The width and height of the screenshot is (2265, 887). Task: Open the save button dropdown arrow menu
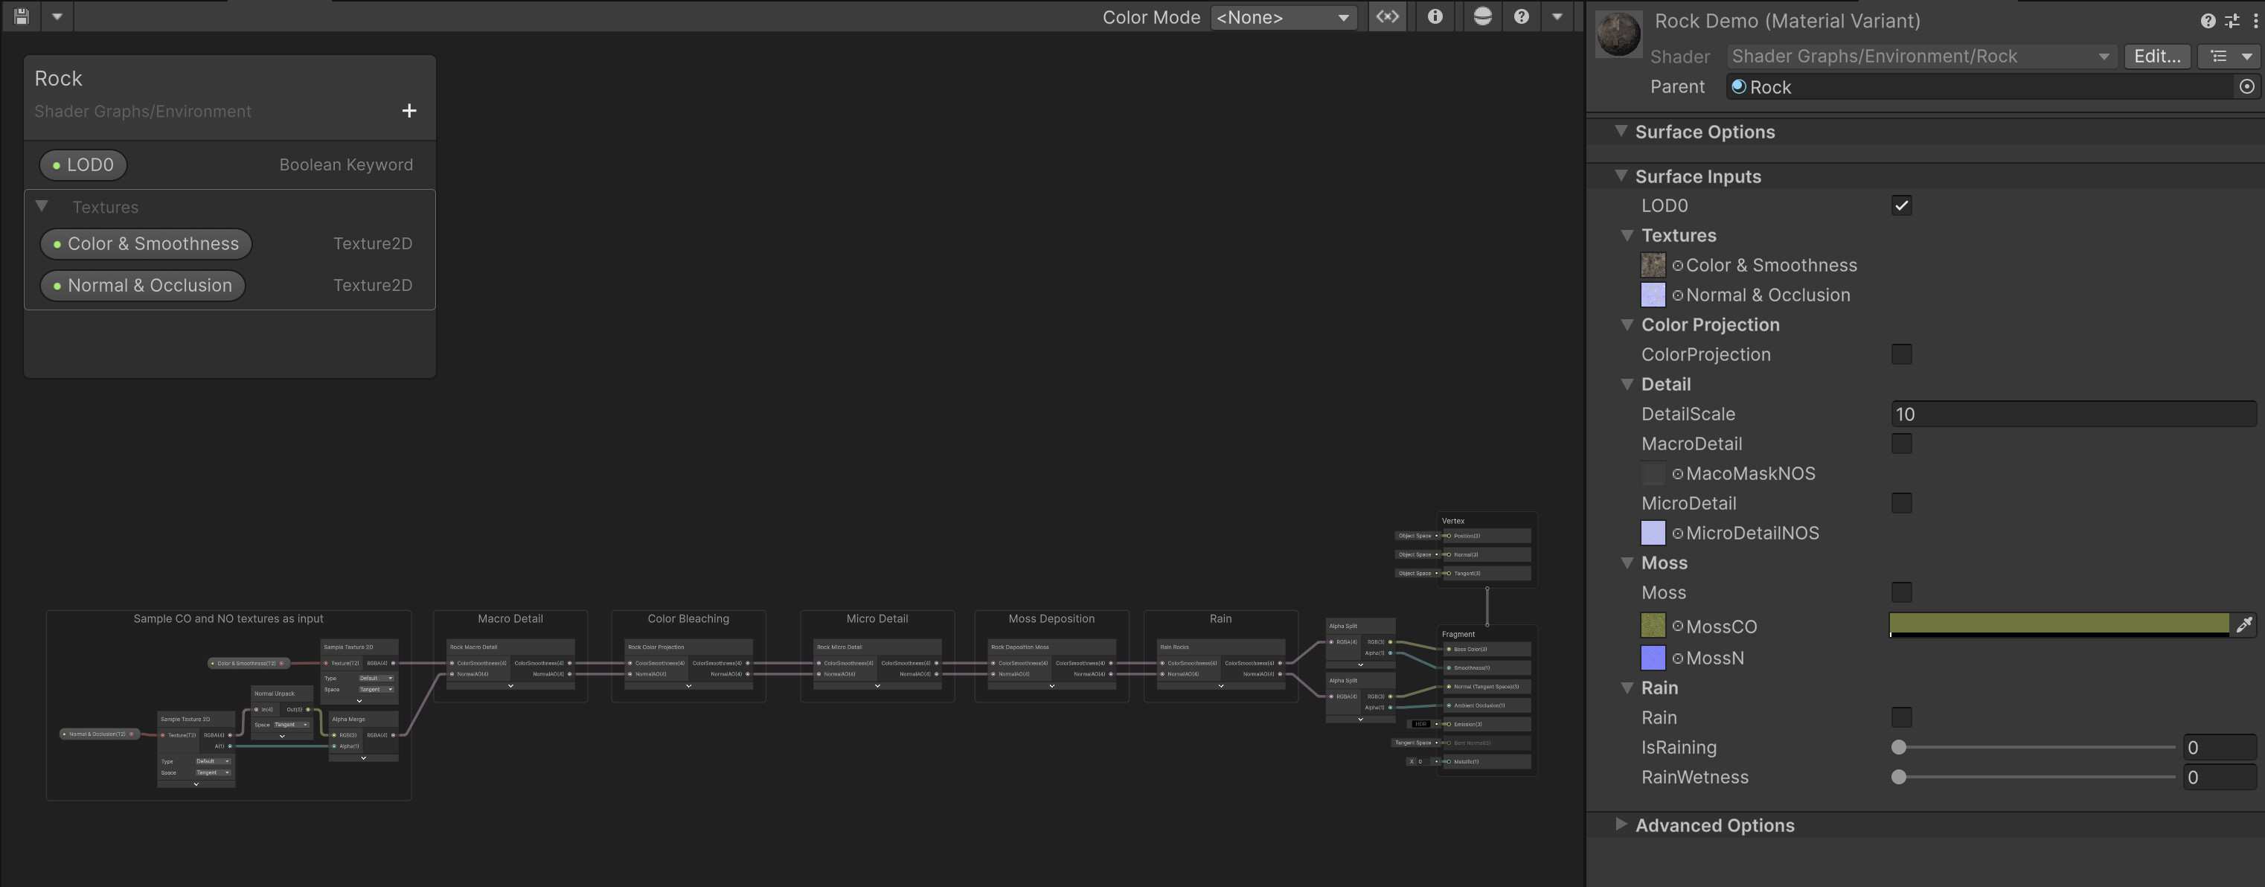(x=57, y=16)
